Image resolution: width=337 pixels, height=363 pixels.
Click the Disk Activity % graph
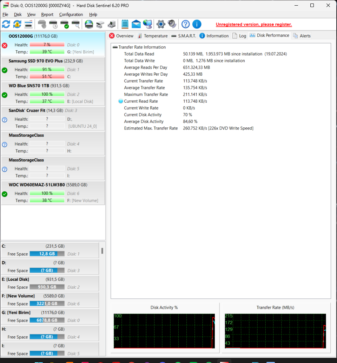tap(164, 331)
